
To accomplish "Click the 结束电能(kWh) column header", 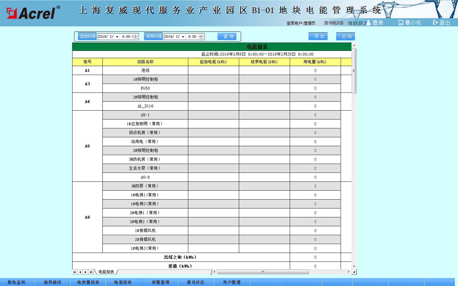I will pos(264,62).
